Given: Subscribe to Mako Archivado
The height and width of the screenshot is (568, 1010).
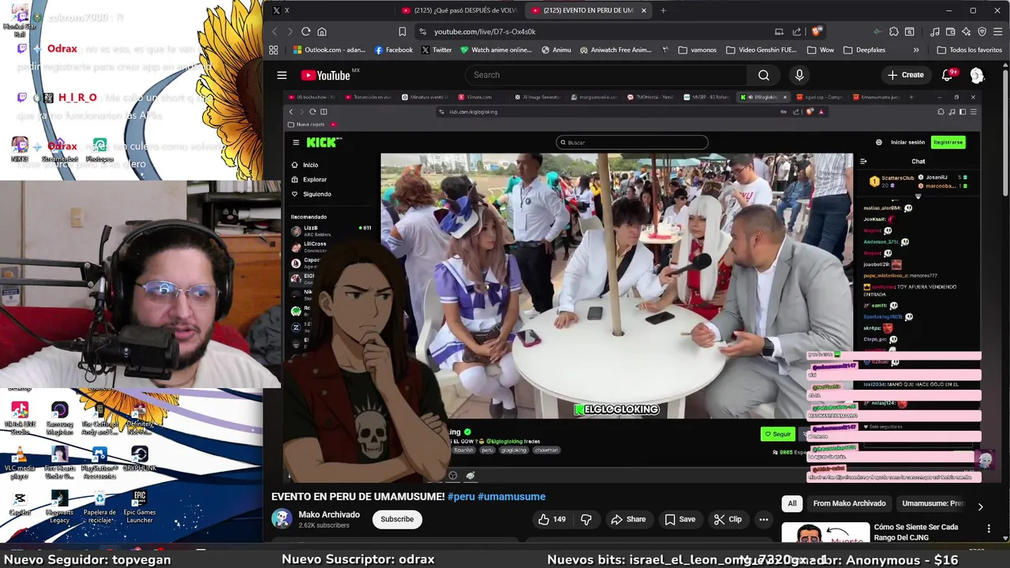Looking at the screenshot, I should [x=397, y=519].
